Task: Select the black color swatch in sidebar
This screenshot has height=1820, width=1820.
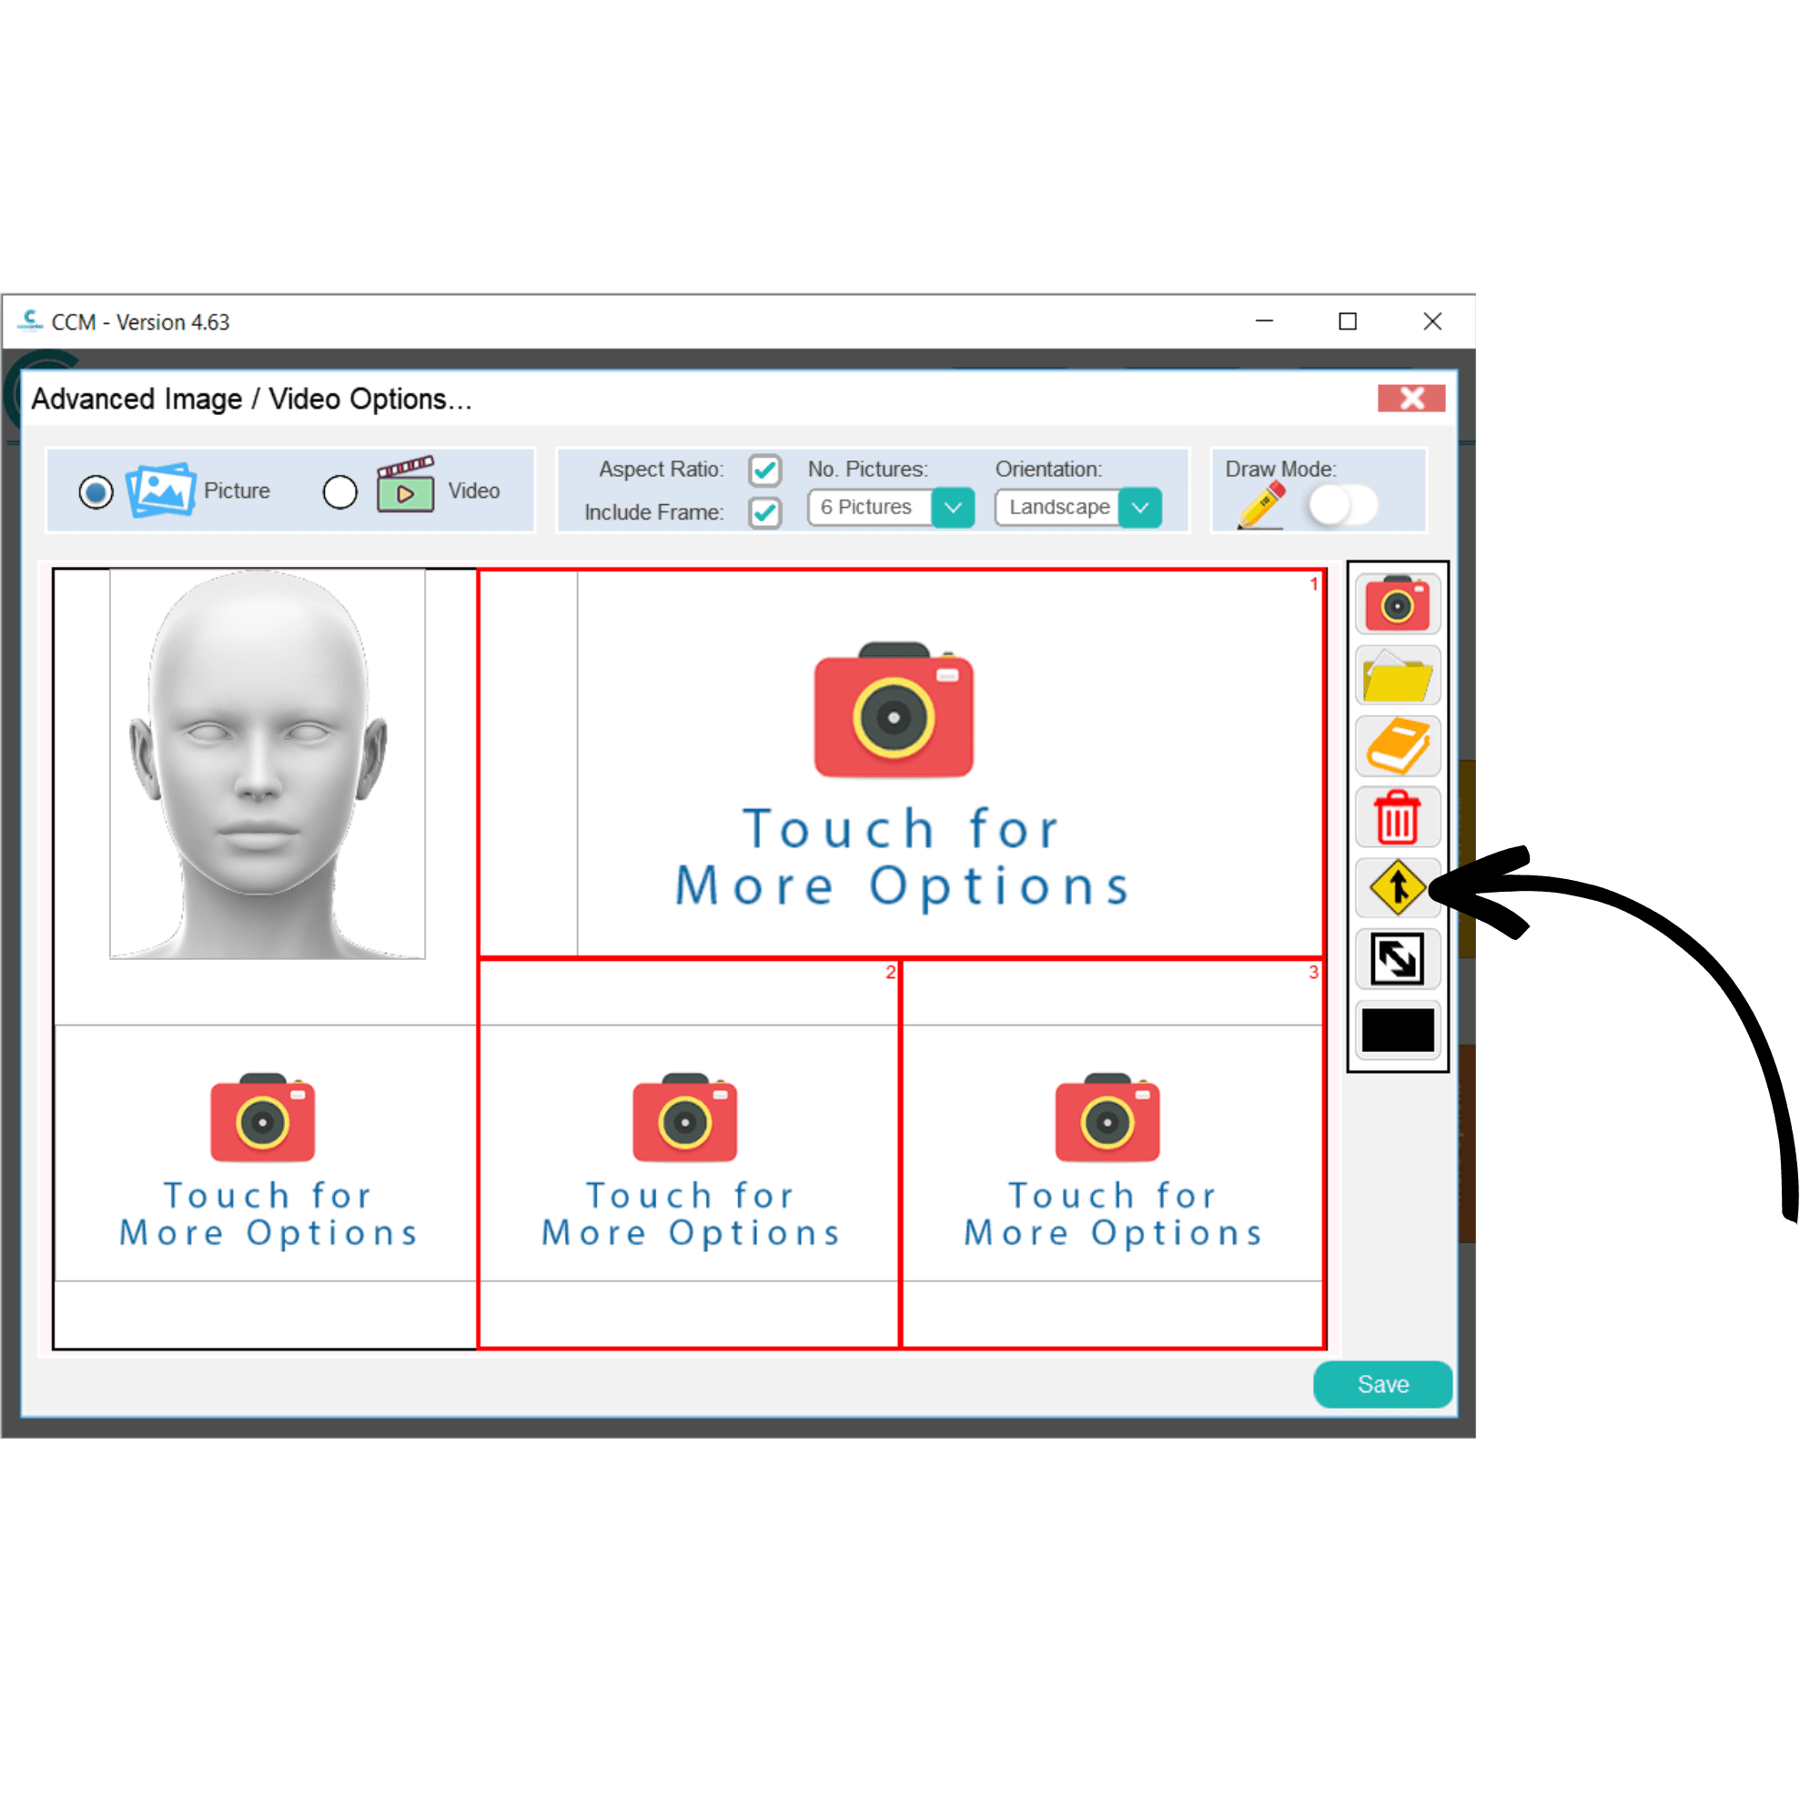Action: pyautogui.click(x=1397, y=1029)
